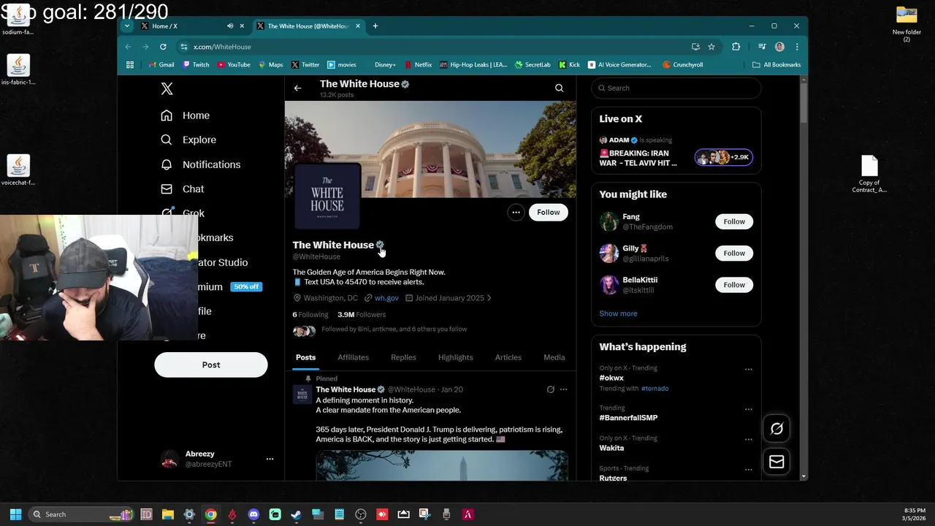Viewport: 935px width, 526px height.
Task: Switch to the Affiliates tab
Action: point(353,357)
